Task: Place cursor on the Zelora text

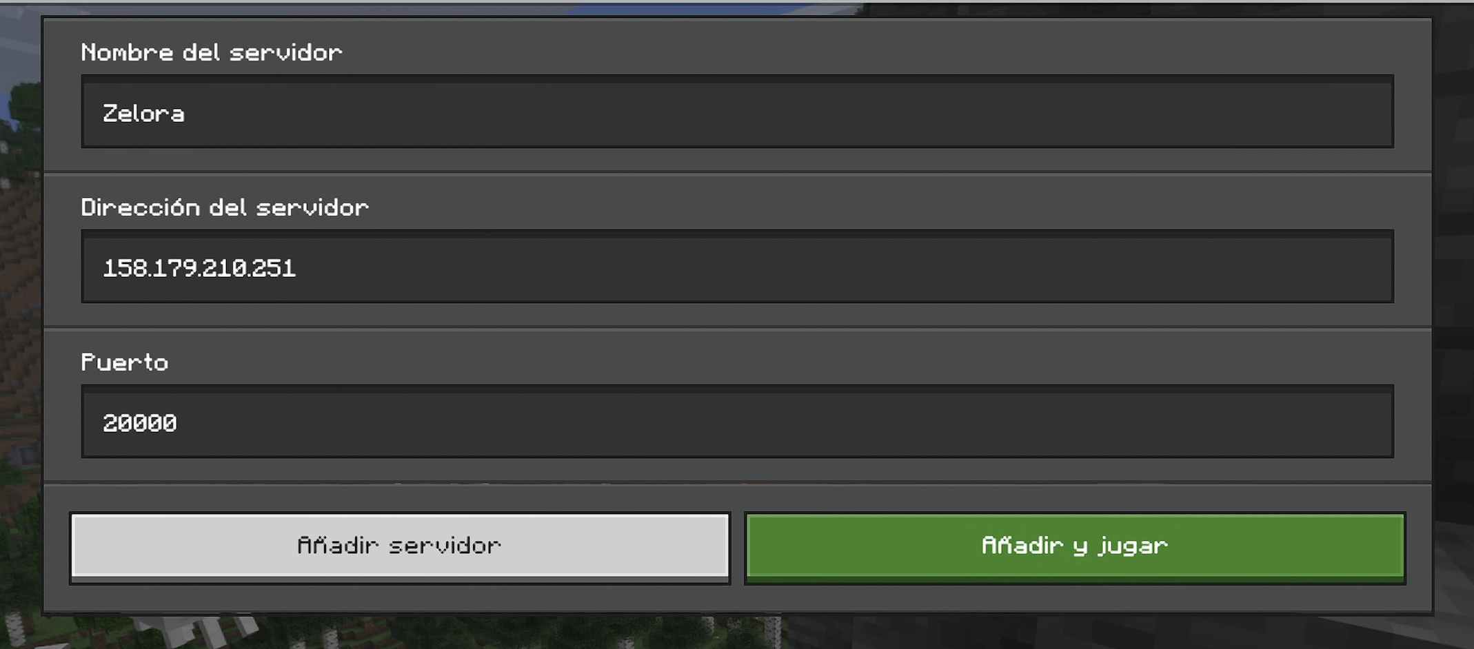Action: [143, 114]
